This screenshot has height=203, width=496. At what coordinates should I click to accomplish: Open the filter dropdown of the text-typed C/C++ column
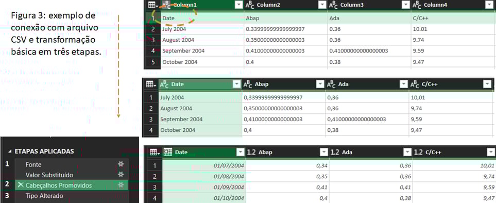[x=487, y=84]
